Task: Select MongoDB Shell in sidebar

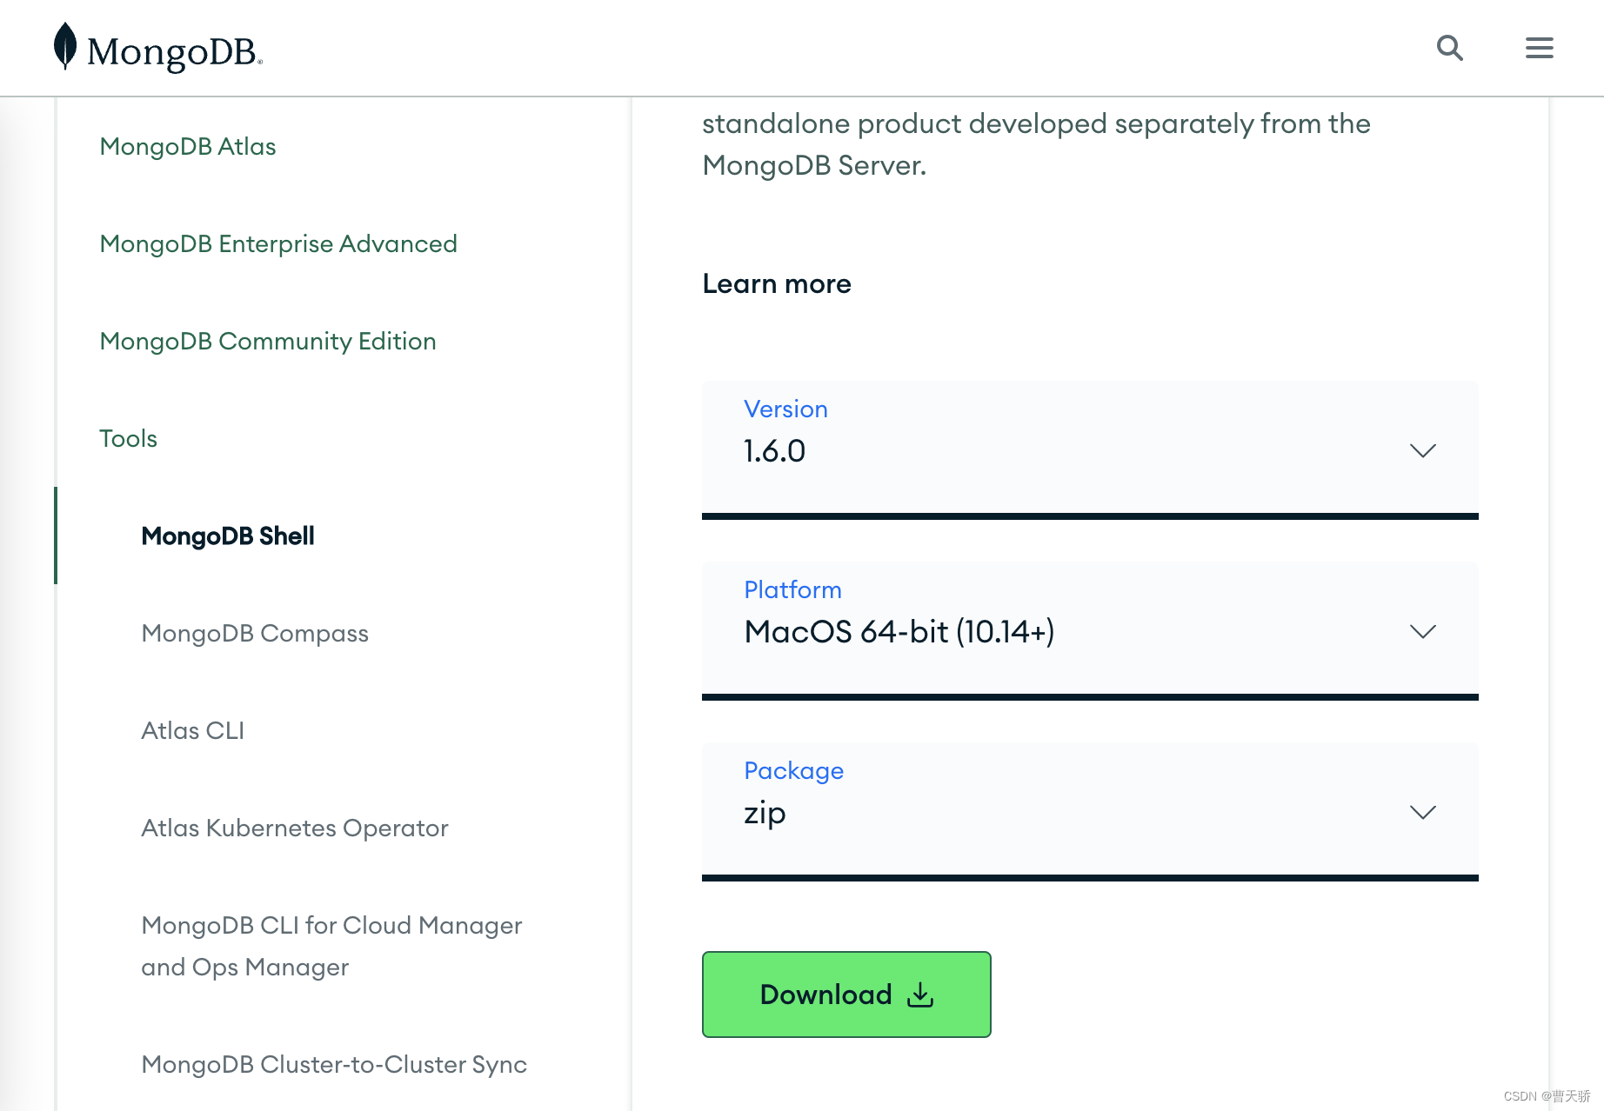Action: (x=228, y=536)
